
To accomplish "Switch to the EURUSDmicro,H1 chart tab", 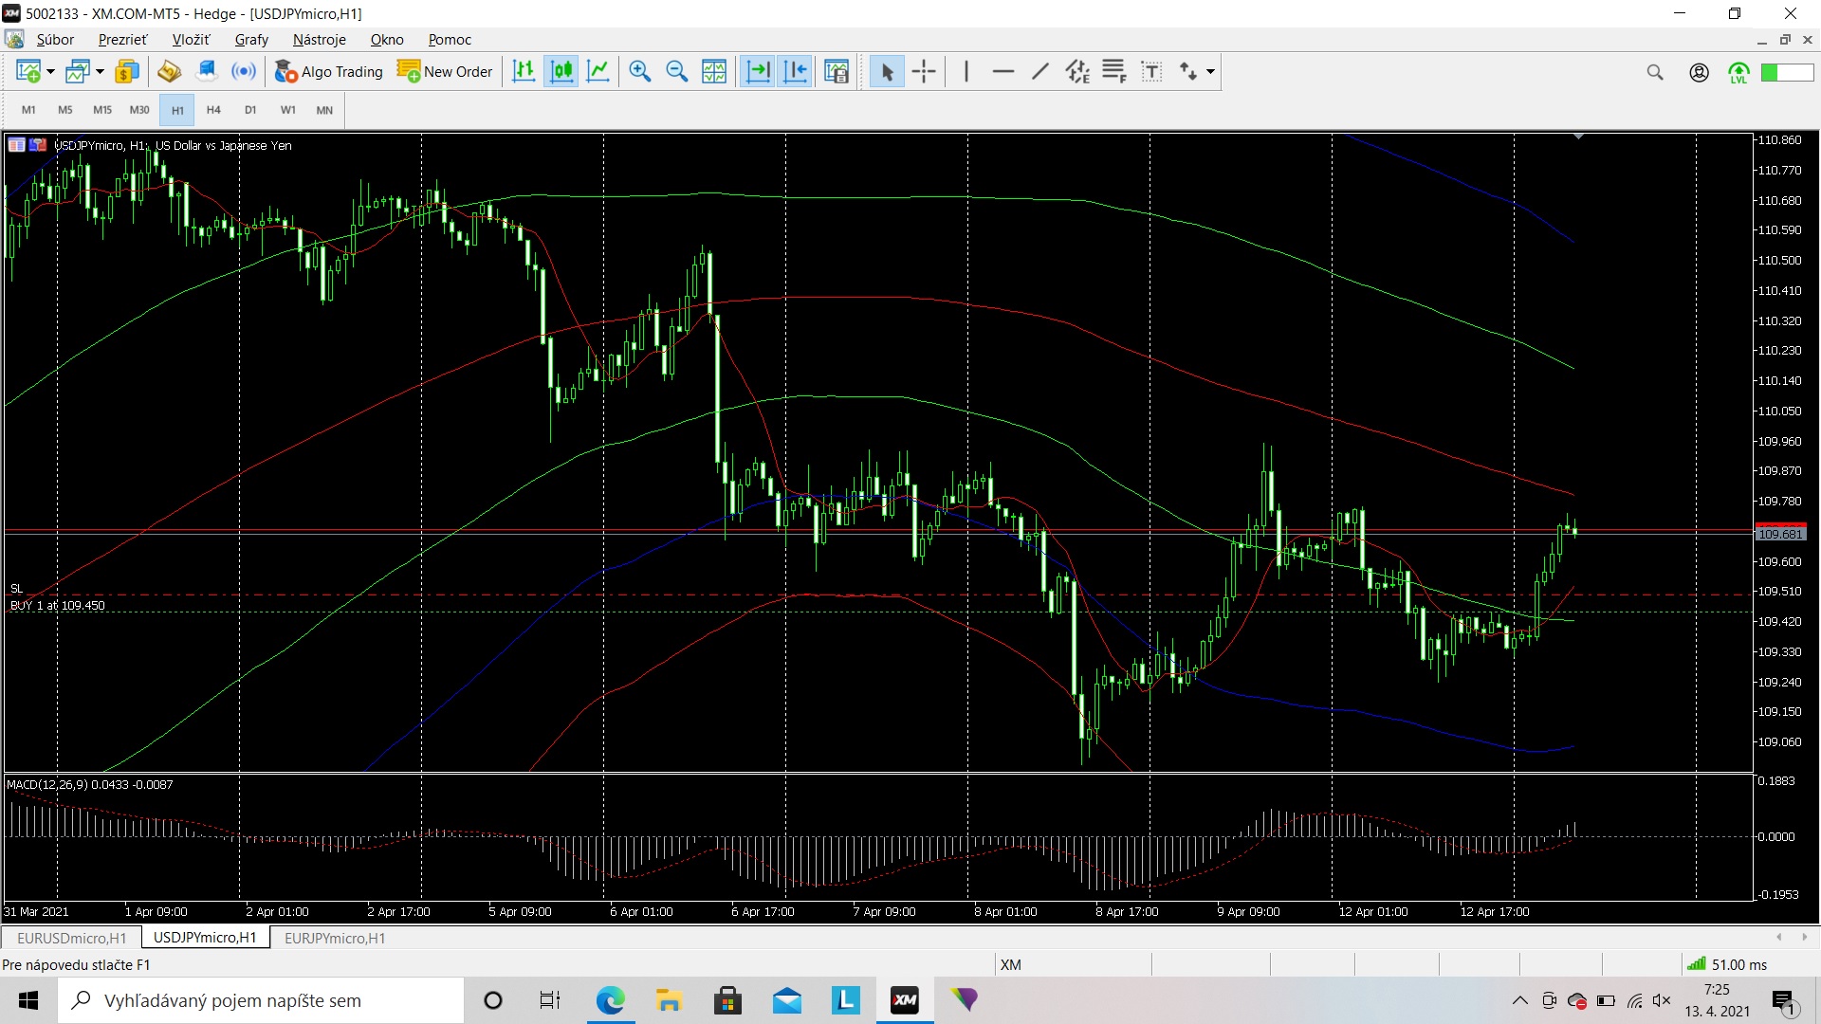I will point(72,938).
